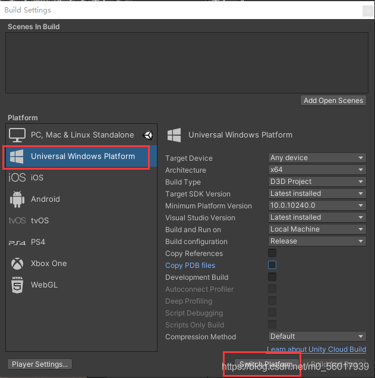375x378 pixels.
Task: Click the Copy PDB files label
Action: (190, 265)
